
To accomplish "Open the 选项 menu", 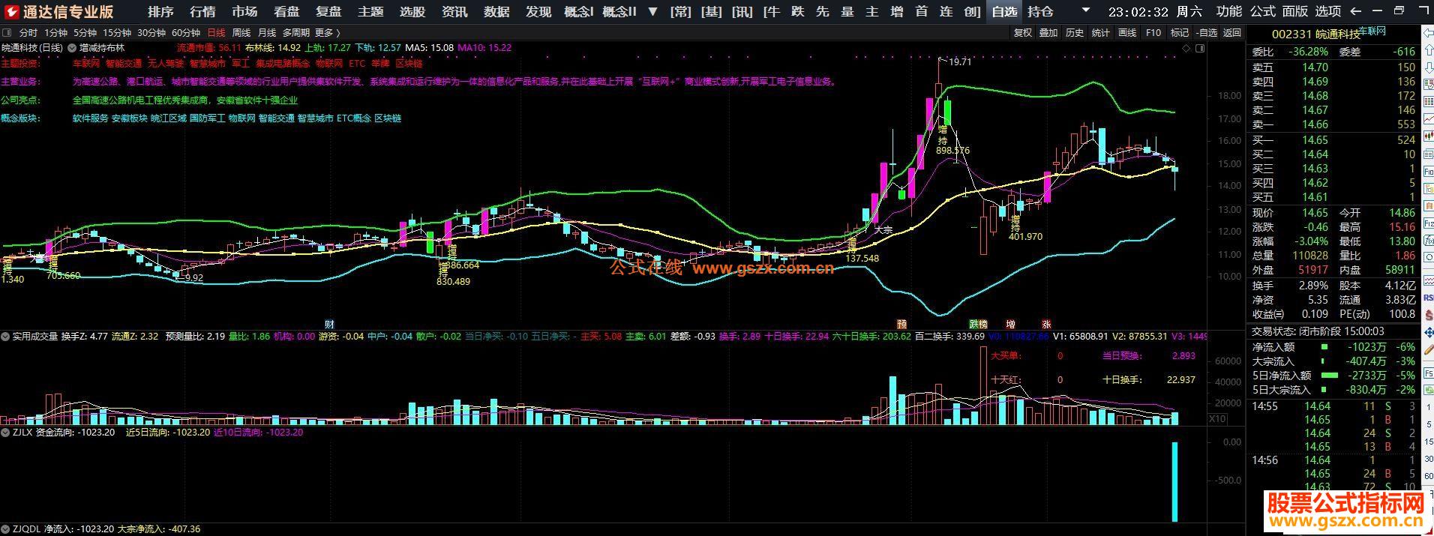I will [x=1328, y=11].
